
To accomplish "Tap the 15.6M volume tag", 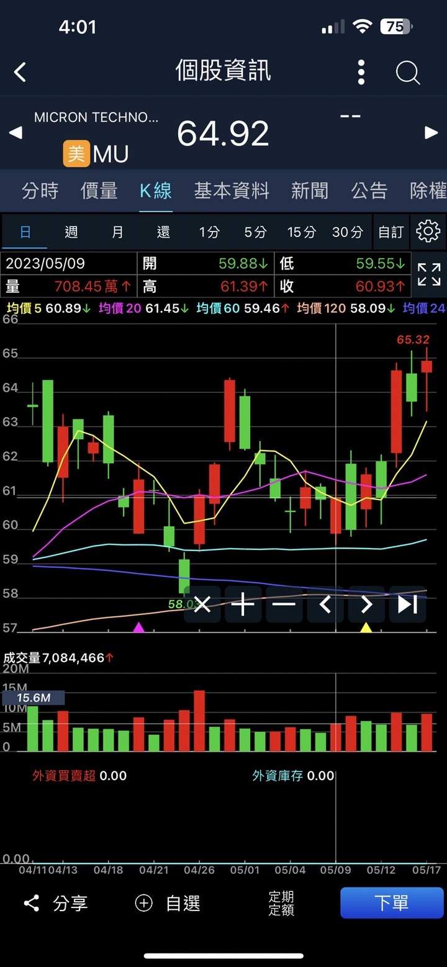I will 34,698.
